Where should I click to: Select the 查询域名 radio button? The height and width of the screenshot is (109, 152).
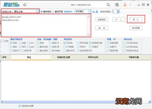pos(42,12)
